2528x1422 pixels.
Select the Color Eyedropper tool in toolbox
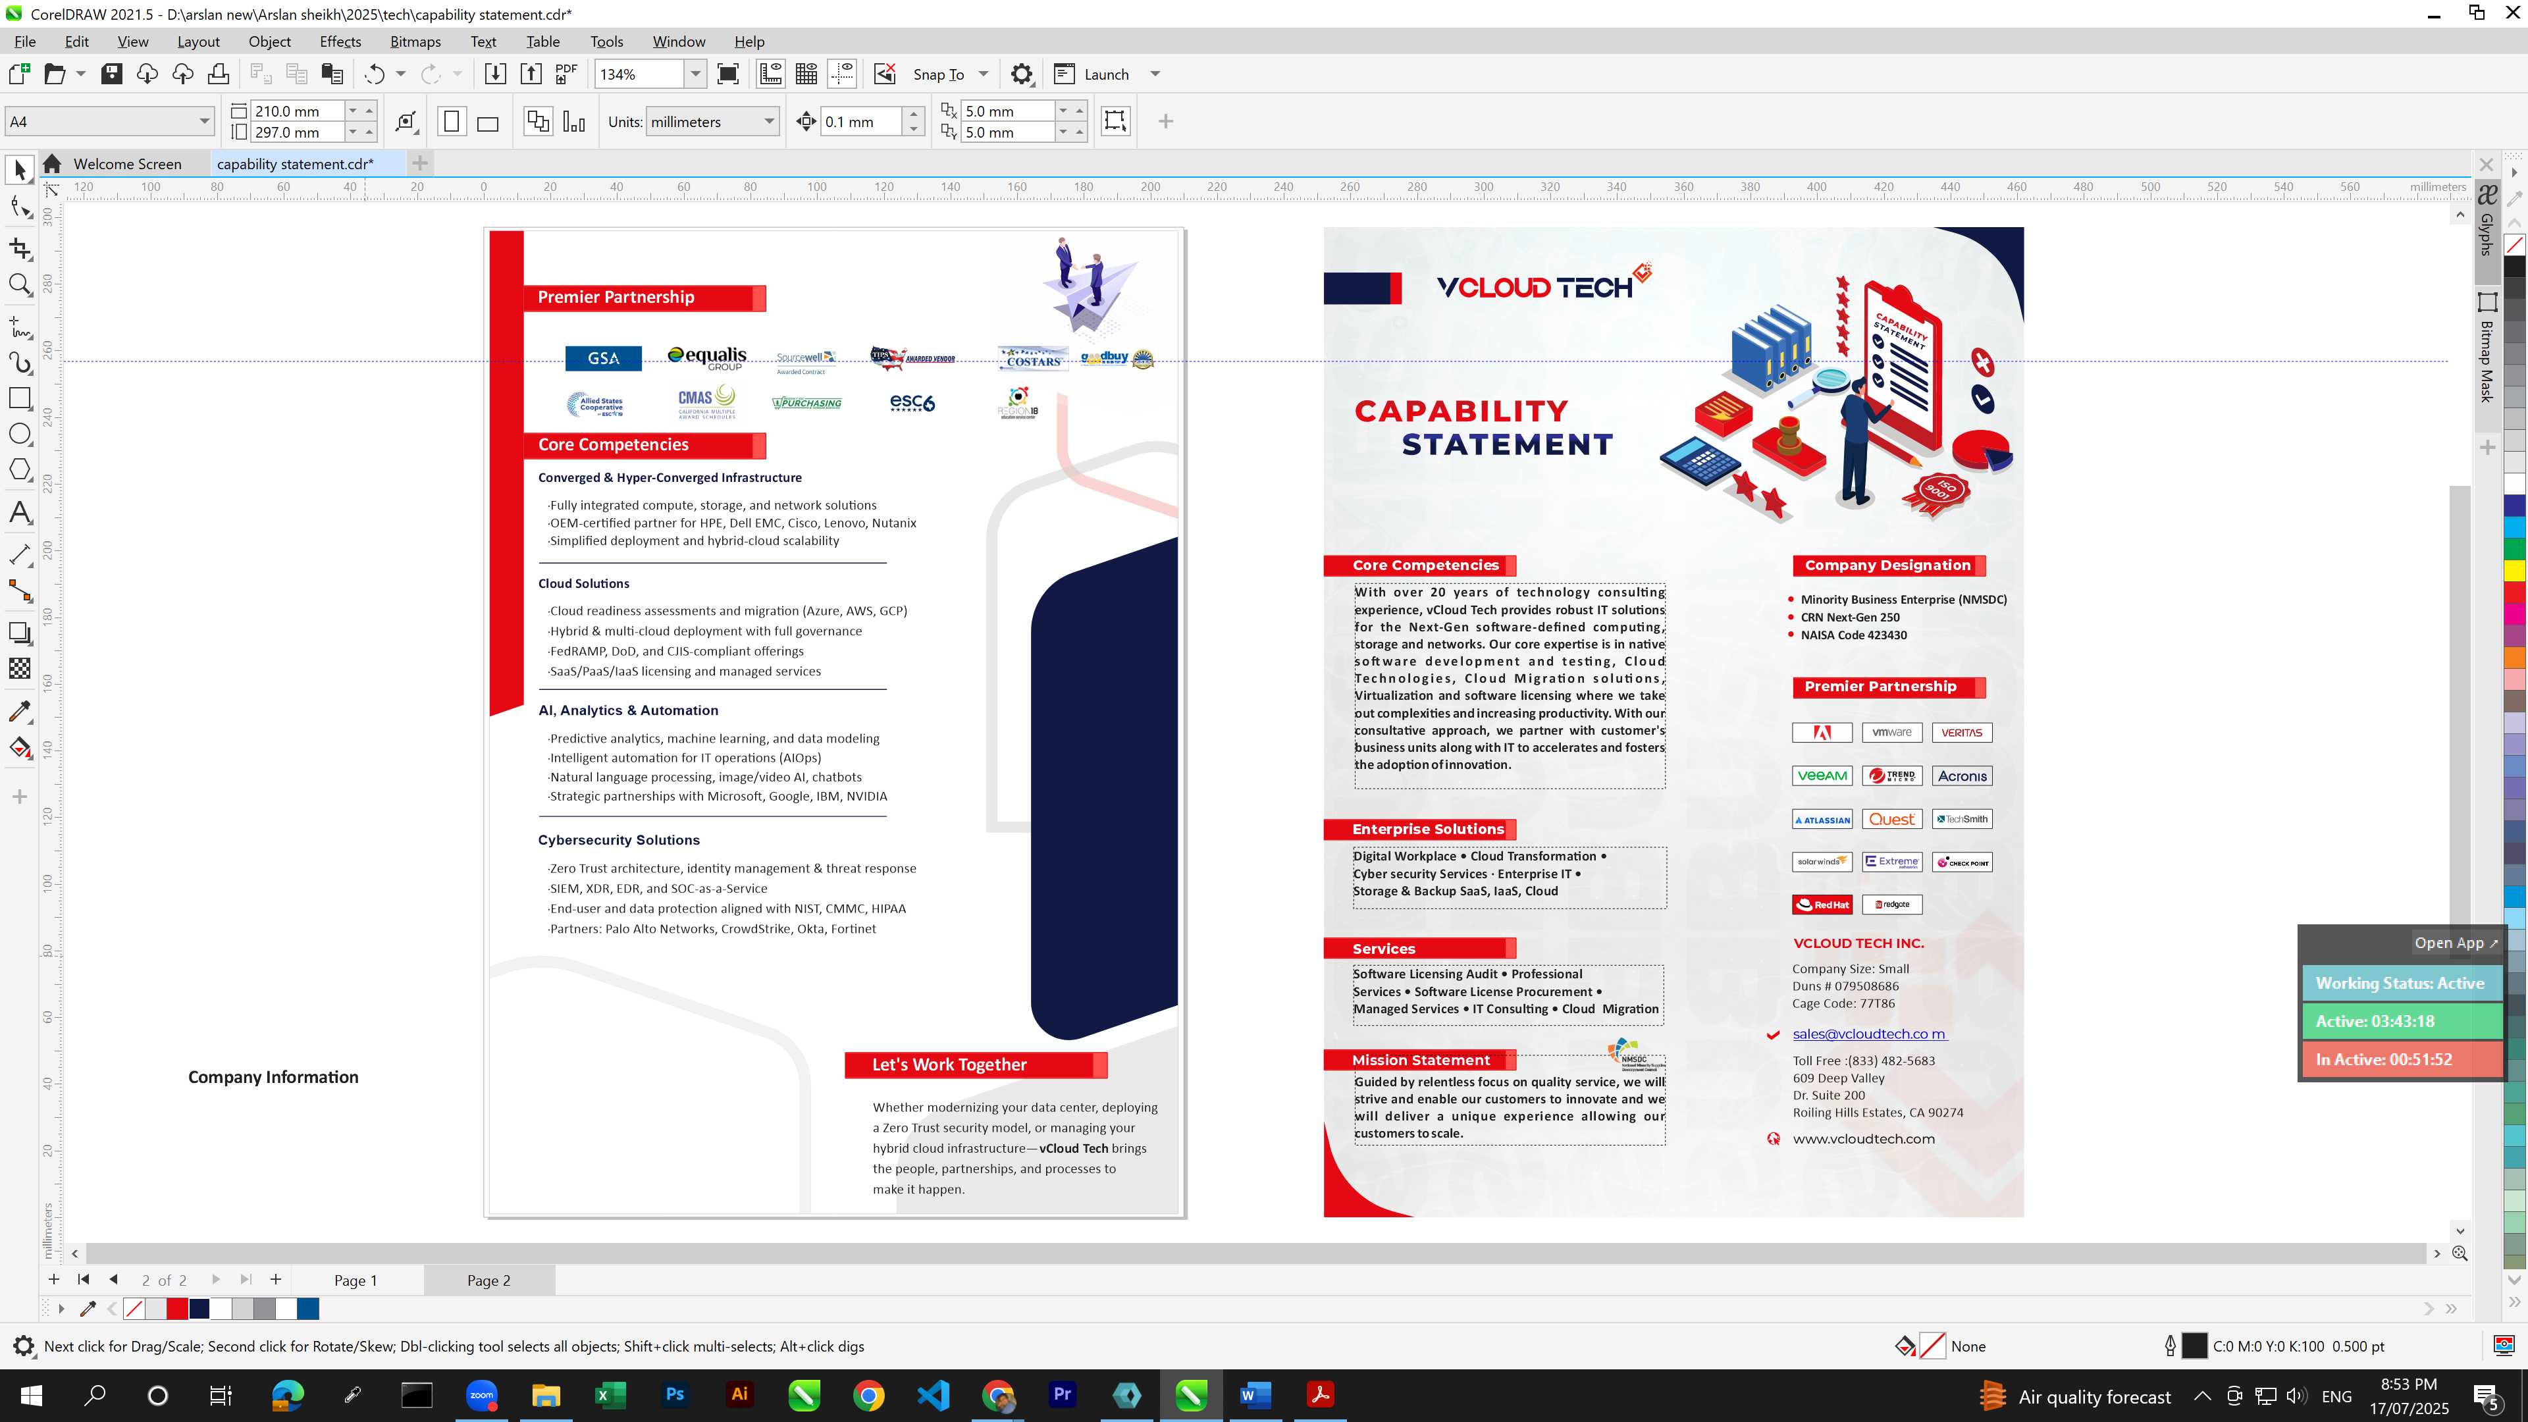coord(20,710)
